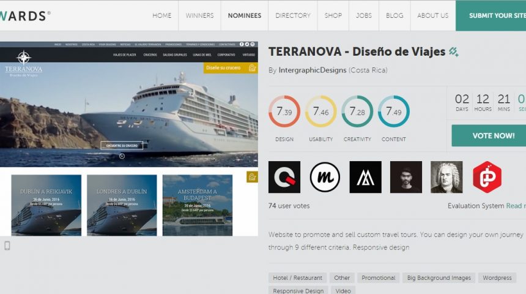
Task: Click the bearded man portrait avatar
Action: pyautogui.click(x=406, y=177)
